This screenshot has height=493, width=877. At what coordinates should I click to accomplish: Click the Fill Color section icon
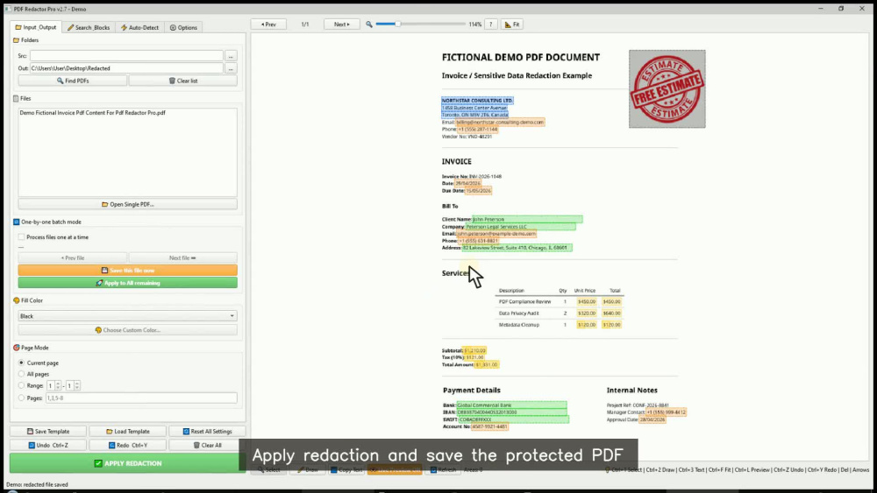tap(16, 300)
